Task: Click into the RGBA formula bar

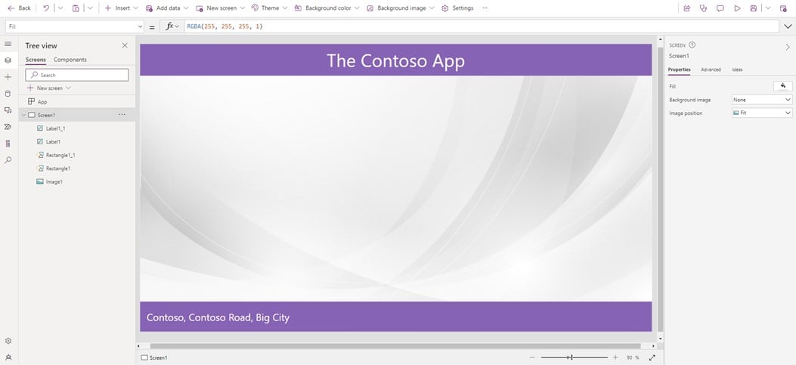Action: pos(482,26)
